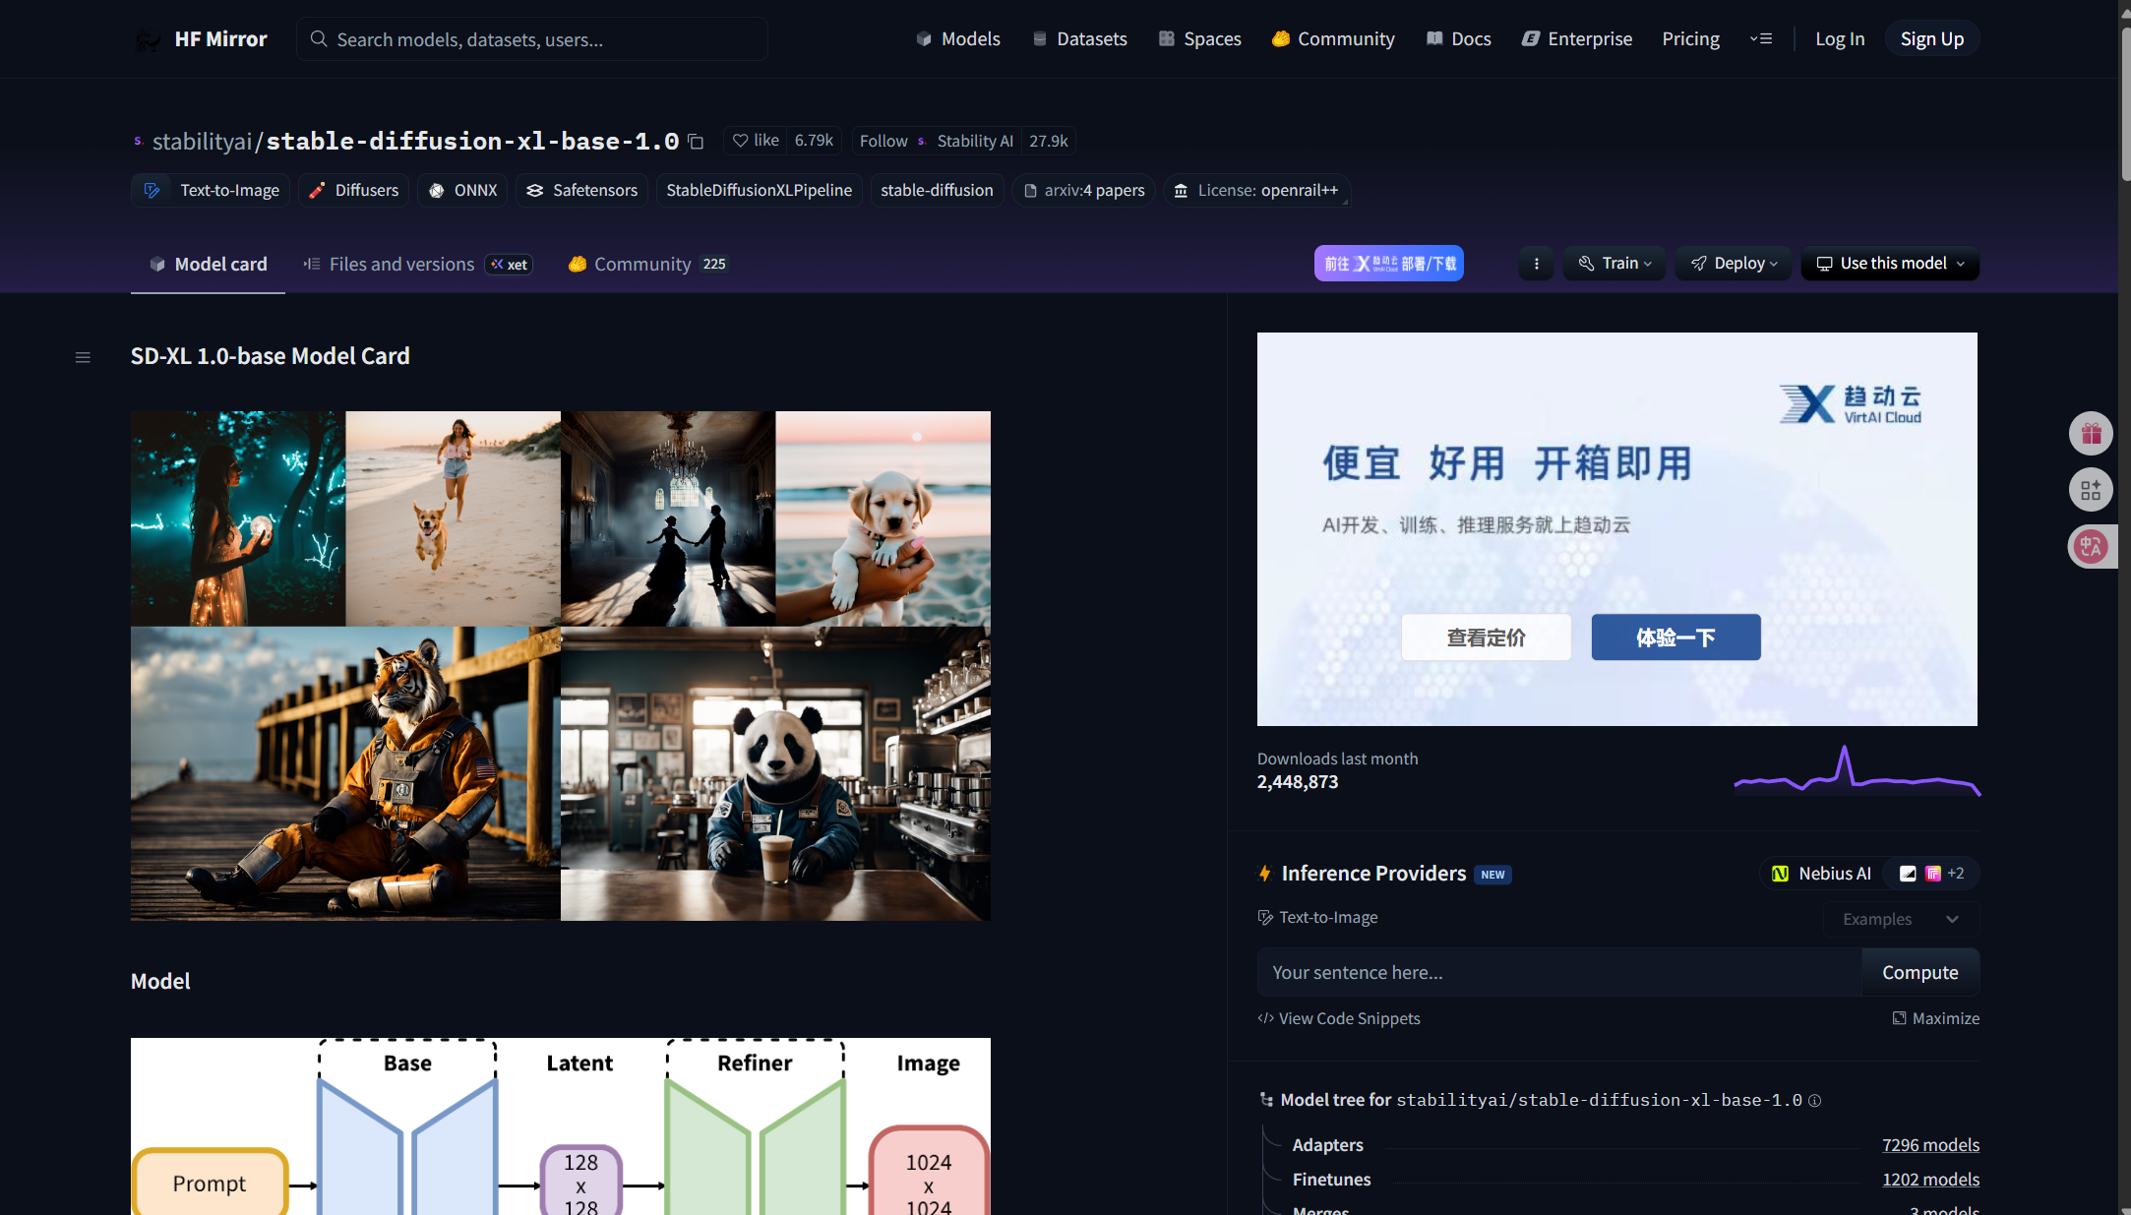
Task: Open the 7296 models Adapters link
Action: pyautogui.click(x=1930, y=1145)
